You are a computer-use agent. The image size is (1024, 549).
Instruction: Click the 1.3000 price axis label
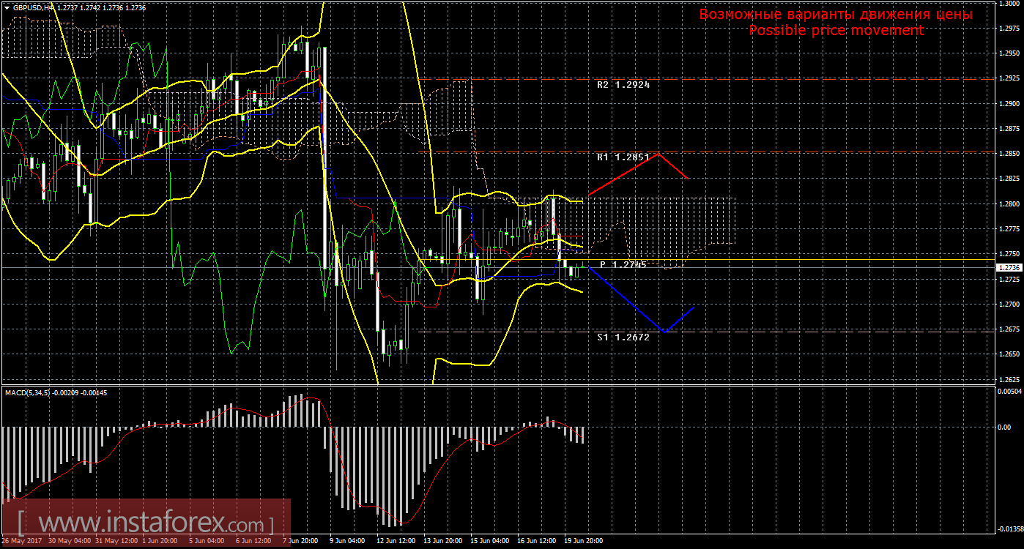tap(1009, 4)
